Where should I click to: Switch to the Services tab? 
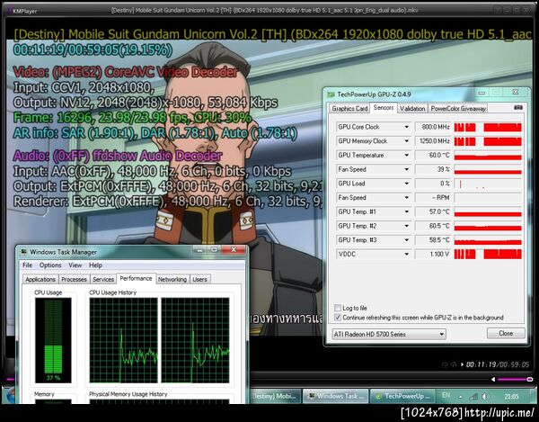103,279
